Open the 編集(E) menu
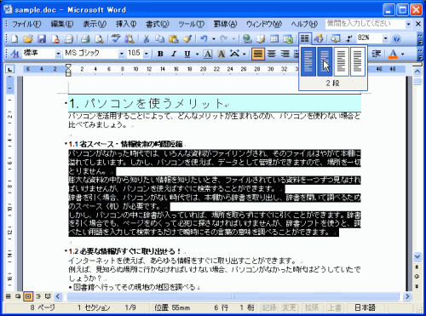Viewport: 426px width, 316px height. pos(62,25)
